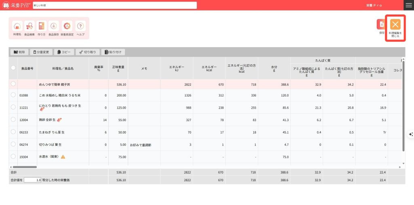Click the メモ column header
Screen dimensions: 414x205
click(x=144, y=69)
